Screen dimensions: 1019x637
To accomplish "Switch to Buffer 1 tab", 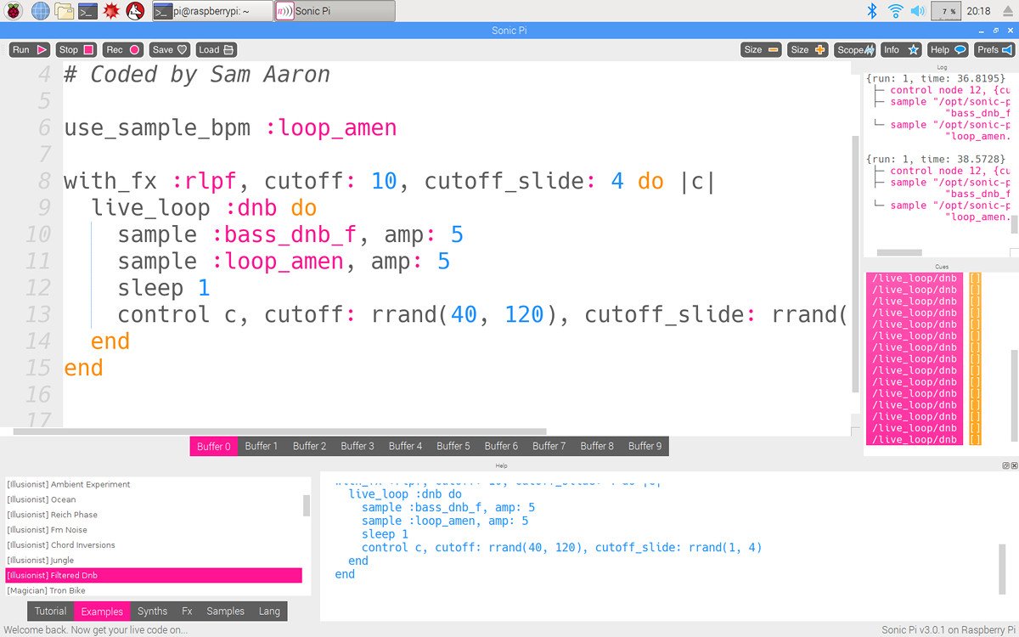I will click(262, 446).
